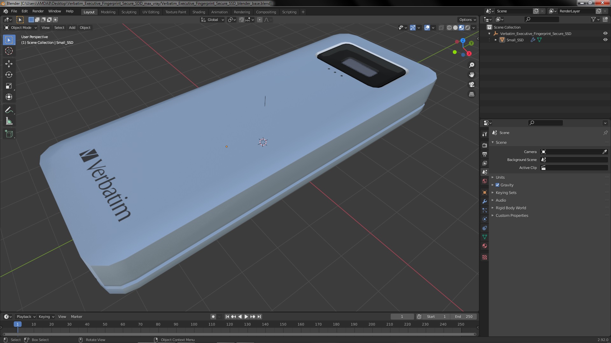
Task: Toggle X-Ray view
Action: 441,28
